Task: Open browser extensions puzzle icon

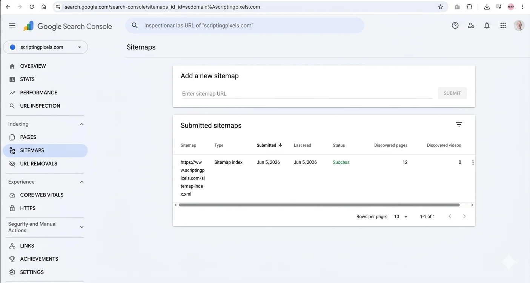Action: pyautogui.click(x=469, y=7)
